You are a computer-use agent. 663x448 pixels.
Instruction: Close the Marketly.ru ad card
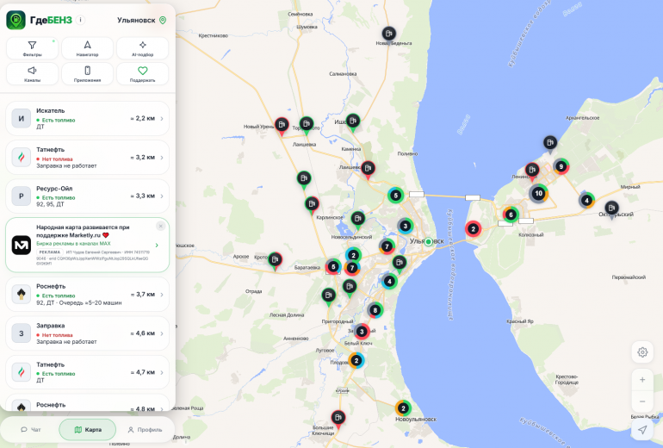[161, 227]
